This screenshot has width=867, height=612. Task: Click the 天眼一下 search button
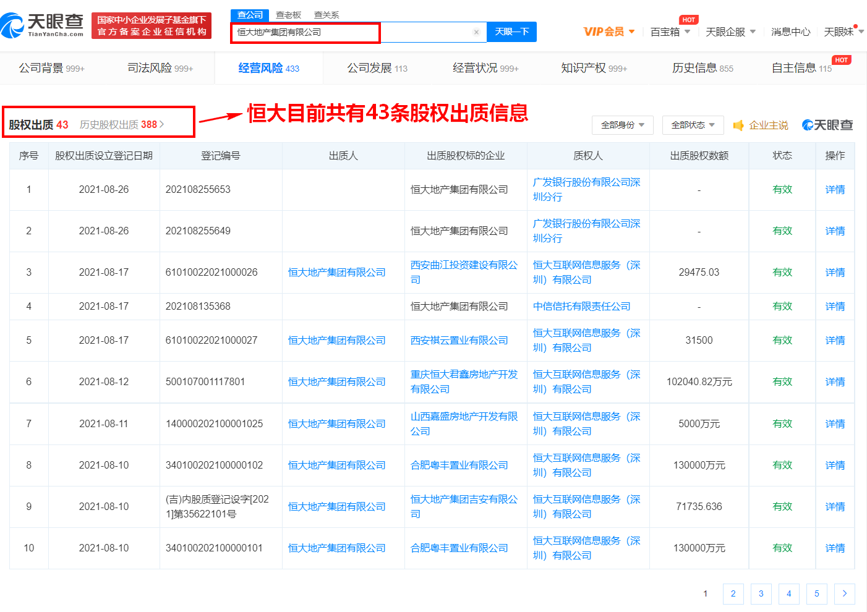(512, 32)
